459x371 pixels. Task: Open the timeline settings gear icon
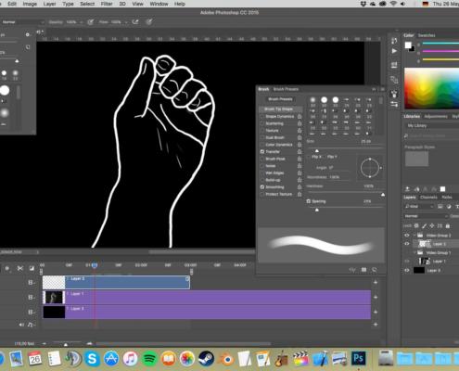coord(6,268)
